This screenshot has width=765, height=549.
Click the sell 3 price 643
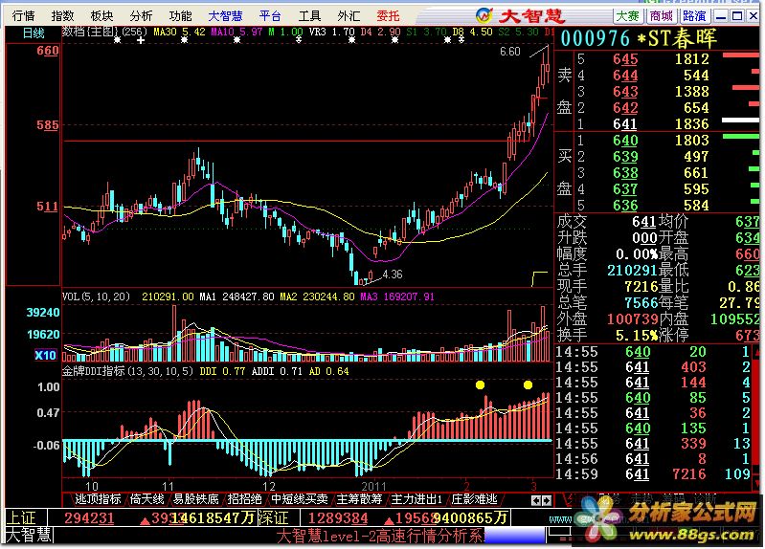coord(625,92)
